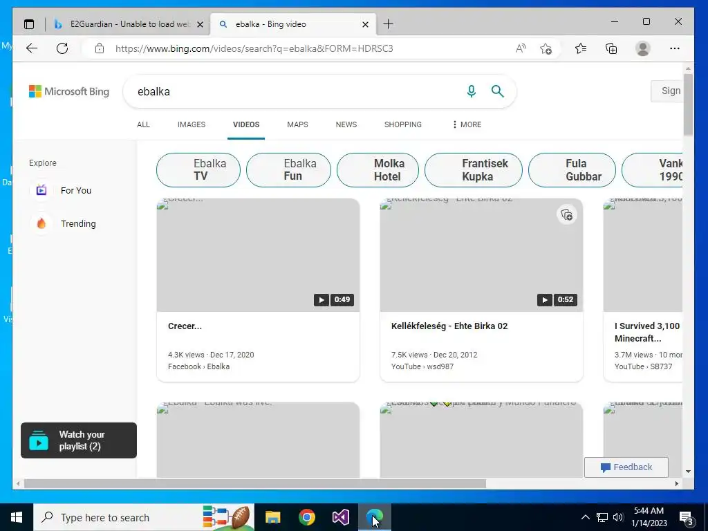Select the Molka Hotel suggestion chip
The width and height of the screenshot is (708, 531).
pyautogui.click(x=378, y=170)
